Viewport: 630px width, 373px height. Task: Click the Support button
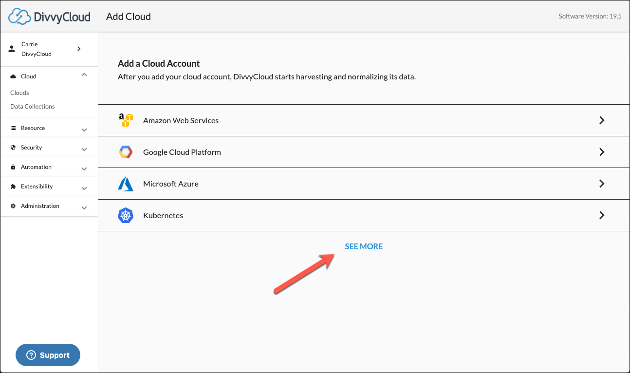click(x=48, y=355)
